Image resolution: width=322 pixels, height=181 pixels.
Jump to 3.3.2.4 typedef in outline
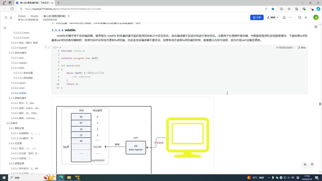[19, 48]
